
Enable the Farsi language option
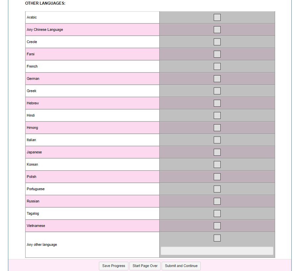coord(217,54)
